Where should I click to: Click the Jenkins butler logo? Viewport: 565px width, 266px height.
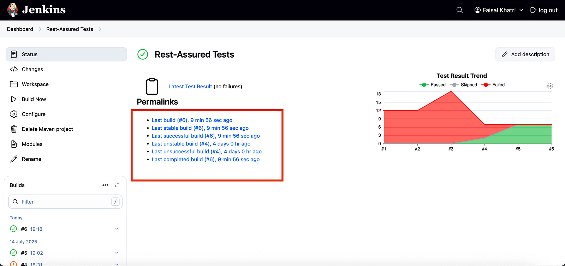(x=13, y=10)
